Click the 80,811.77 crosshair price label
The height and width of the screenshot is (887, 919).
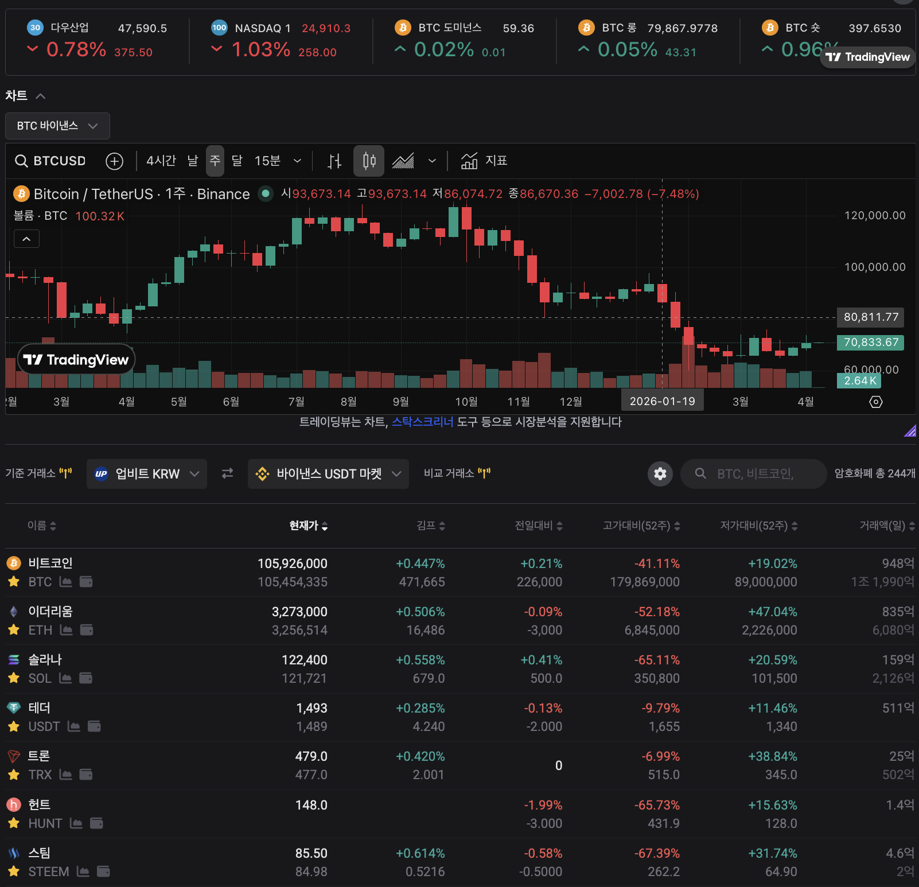click(x=871, y=317)
